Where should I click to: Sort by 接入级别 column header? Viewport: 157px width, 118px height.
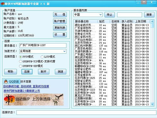pyautogui.click(x=127, y=21)
